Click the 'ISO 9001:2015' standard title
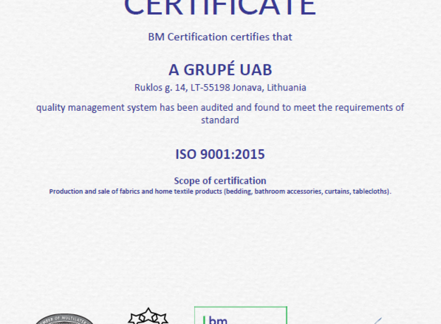441x324 pixels. point(220,154)
